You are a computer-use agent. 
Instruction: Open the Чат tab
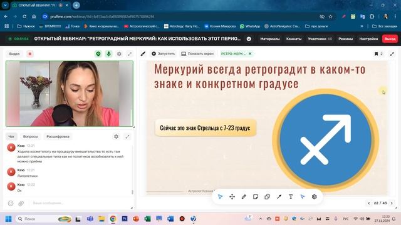[x=11, y=136]
